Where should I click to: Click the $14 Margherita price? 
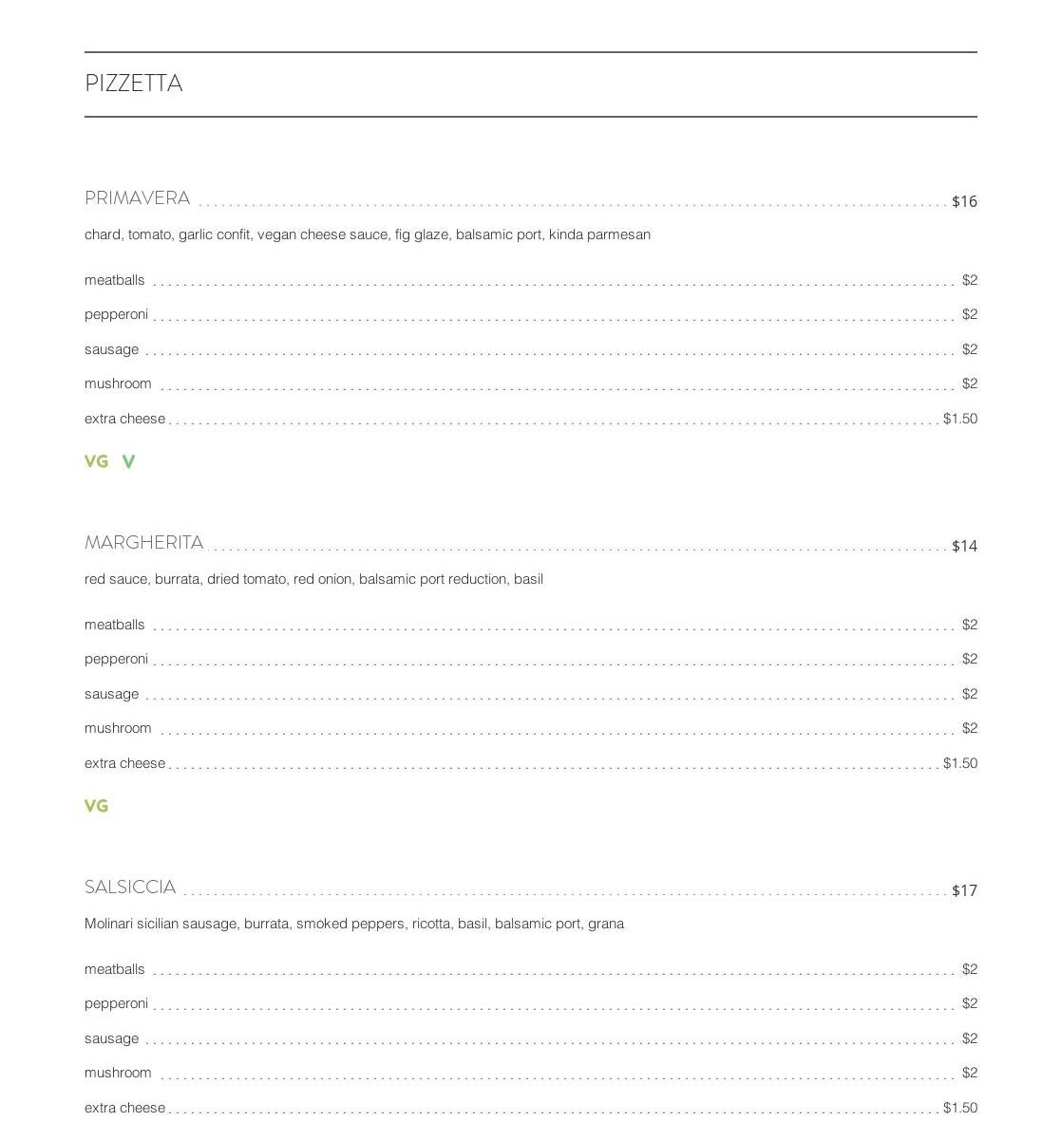[964, 546]
